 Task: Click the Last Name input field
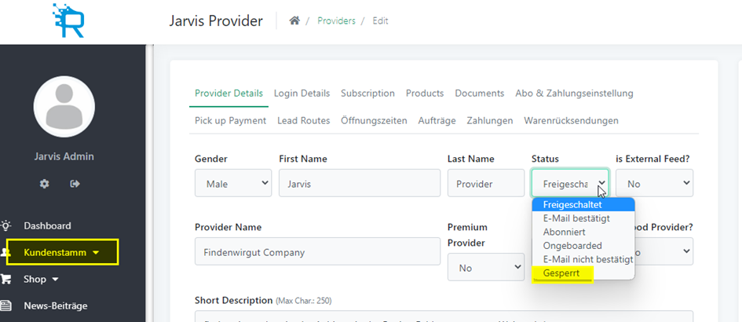(x=486, y=183)
